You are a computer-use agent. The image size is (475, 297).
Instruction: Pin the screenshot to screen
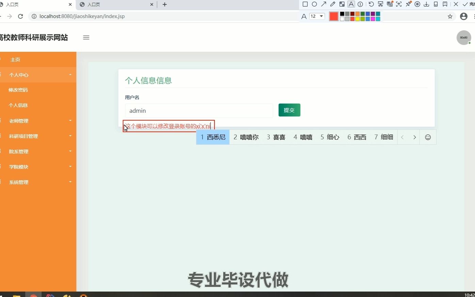coord(408,4)
